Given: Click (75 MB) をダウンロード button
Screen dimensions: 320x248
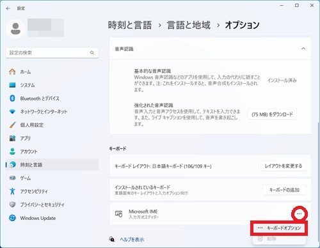Looking at the screenshot, I should (x=272, y=114).
